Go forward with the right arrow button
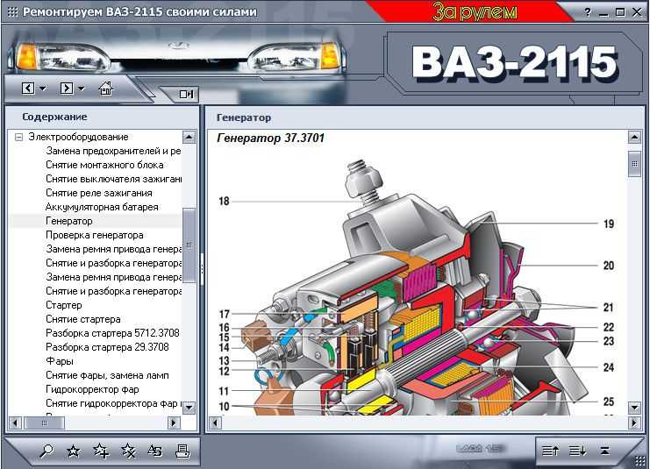650x469 pixels. coord(67,88)
